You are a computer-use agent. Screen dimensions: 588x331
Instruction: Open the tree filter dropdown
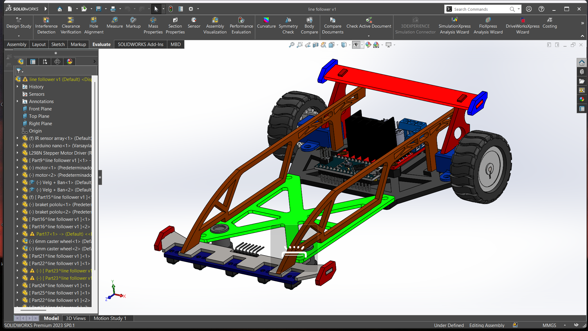tap(19, 71)
